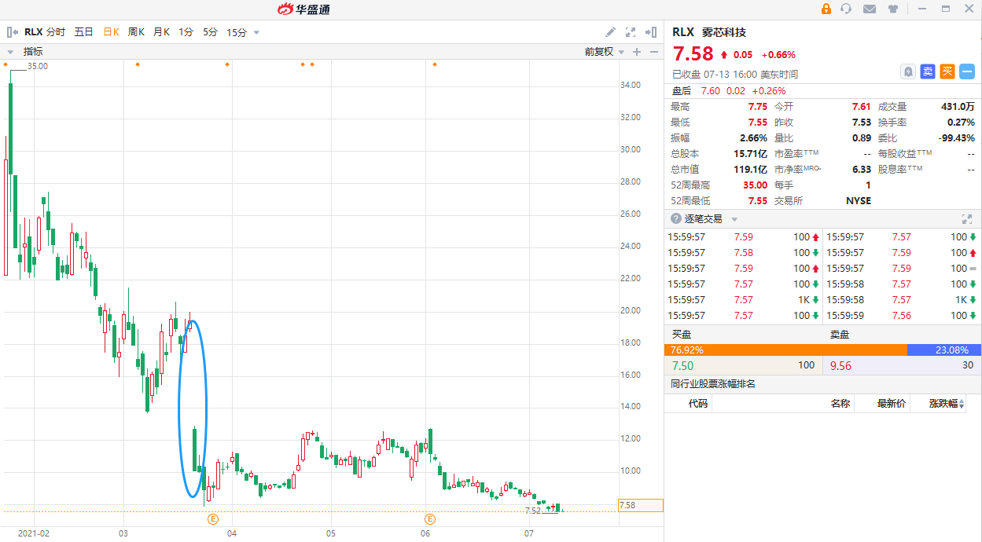The height and width of the screenshot is (542, 982).
Task: Click the orange 买 buy button
Action: click(947, 71)
